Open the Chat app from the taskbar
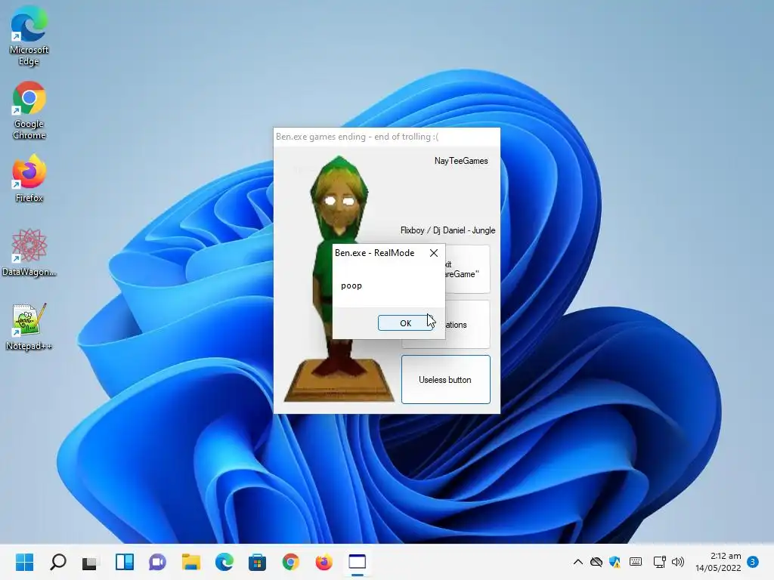Image resolution: width=774 pixels, height=580 pixels. coord(157,562)
